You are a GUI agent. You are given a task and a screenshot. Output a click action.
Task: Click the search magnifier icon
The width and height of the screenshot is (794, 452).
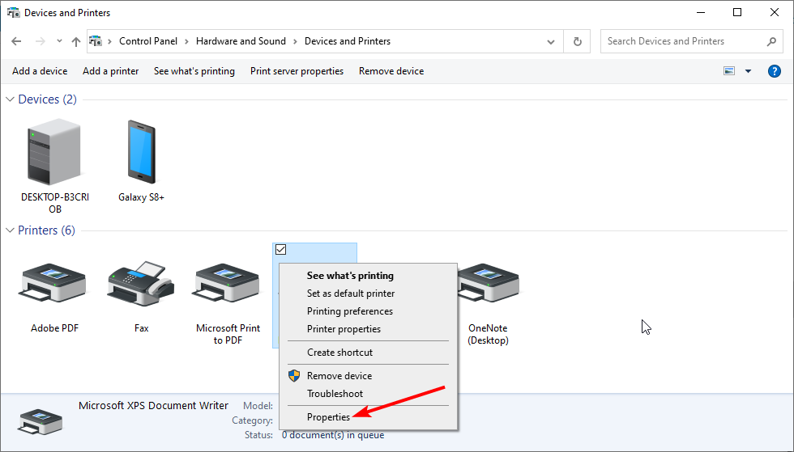pyautogui.click(x=771, y=41)
